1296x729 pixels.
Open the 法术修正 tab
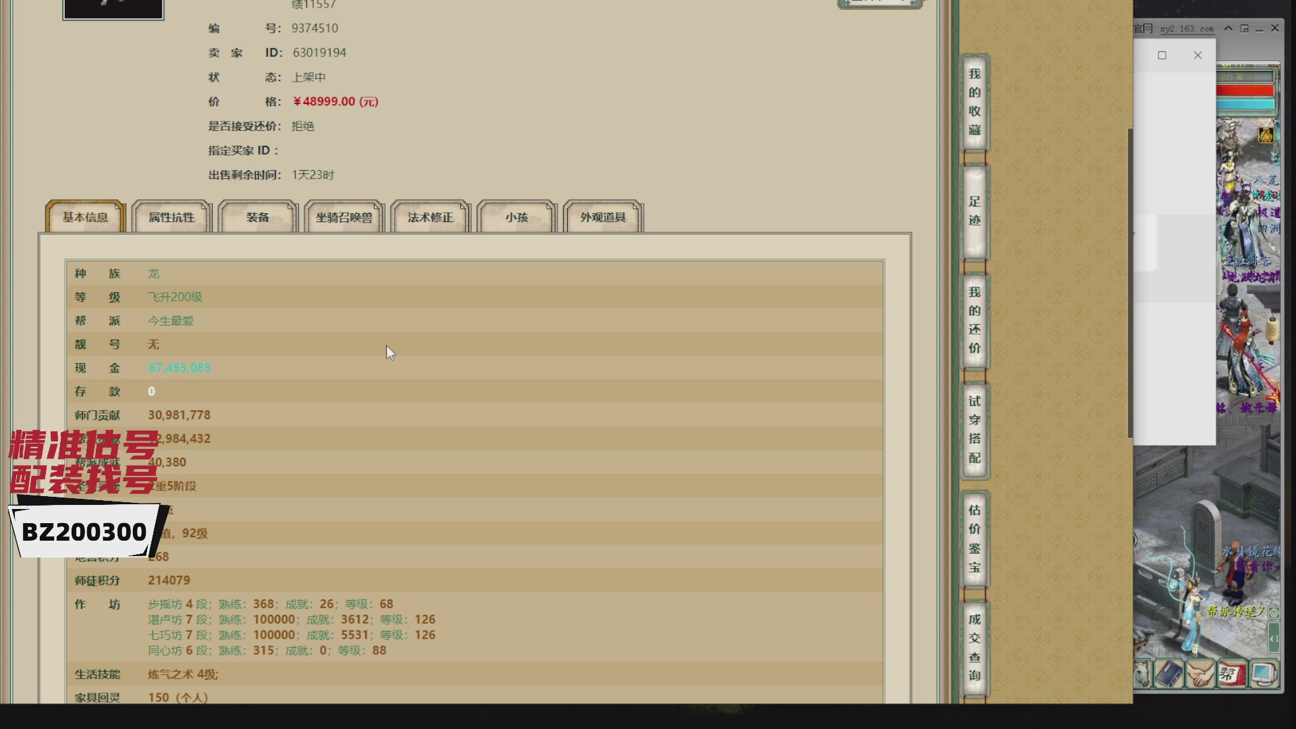430,217
